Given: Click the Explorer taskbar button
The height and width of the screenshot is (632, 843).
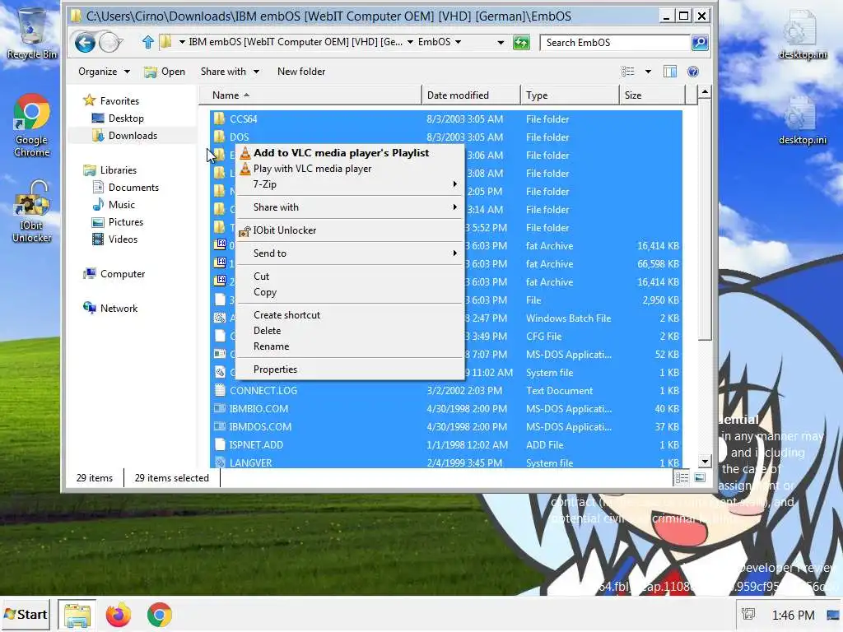Looking at the screenshot, I should (77, 615).
